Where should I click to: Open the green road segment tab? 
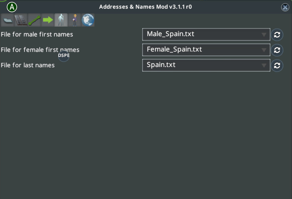pyautogui.click(x=34, y=20)
